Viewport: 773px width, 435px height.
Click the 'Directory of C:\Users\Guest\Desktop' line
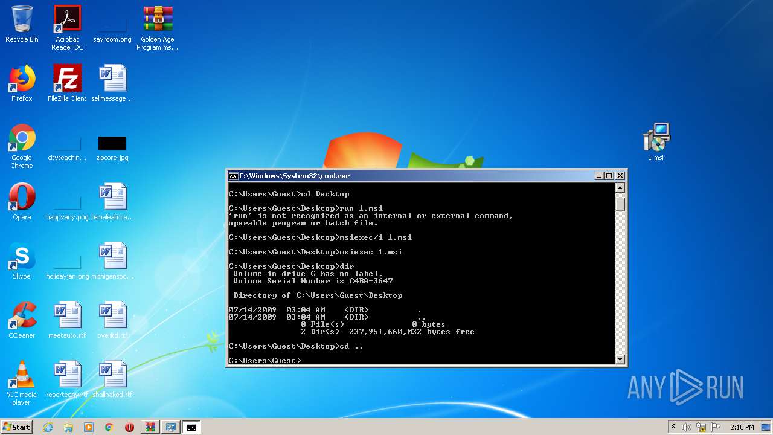(318, 295)
